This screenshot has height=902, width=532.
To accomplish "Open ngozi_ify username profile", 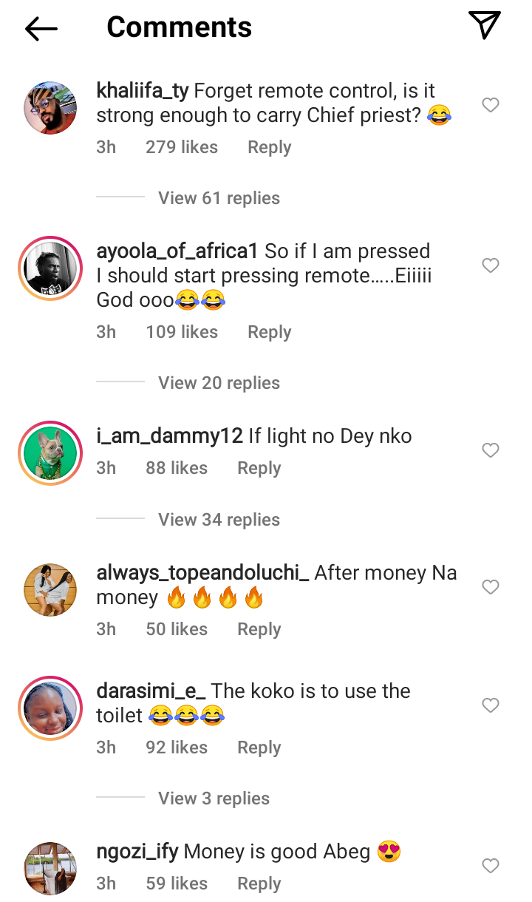I will click(x=137, y=852).
